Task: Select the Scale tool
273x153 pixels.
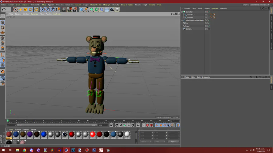Action: point(25,9)
